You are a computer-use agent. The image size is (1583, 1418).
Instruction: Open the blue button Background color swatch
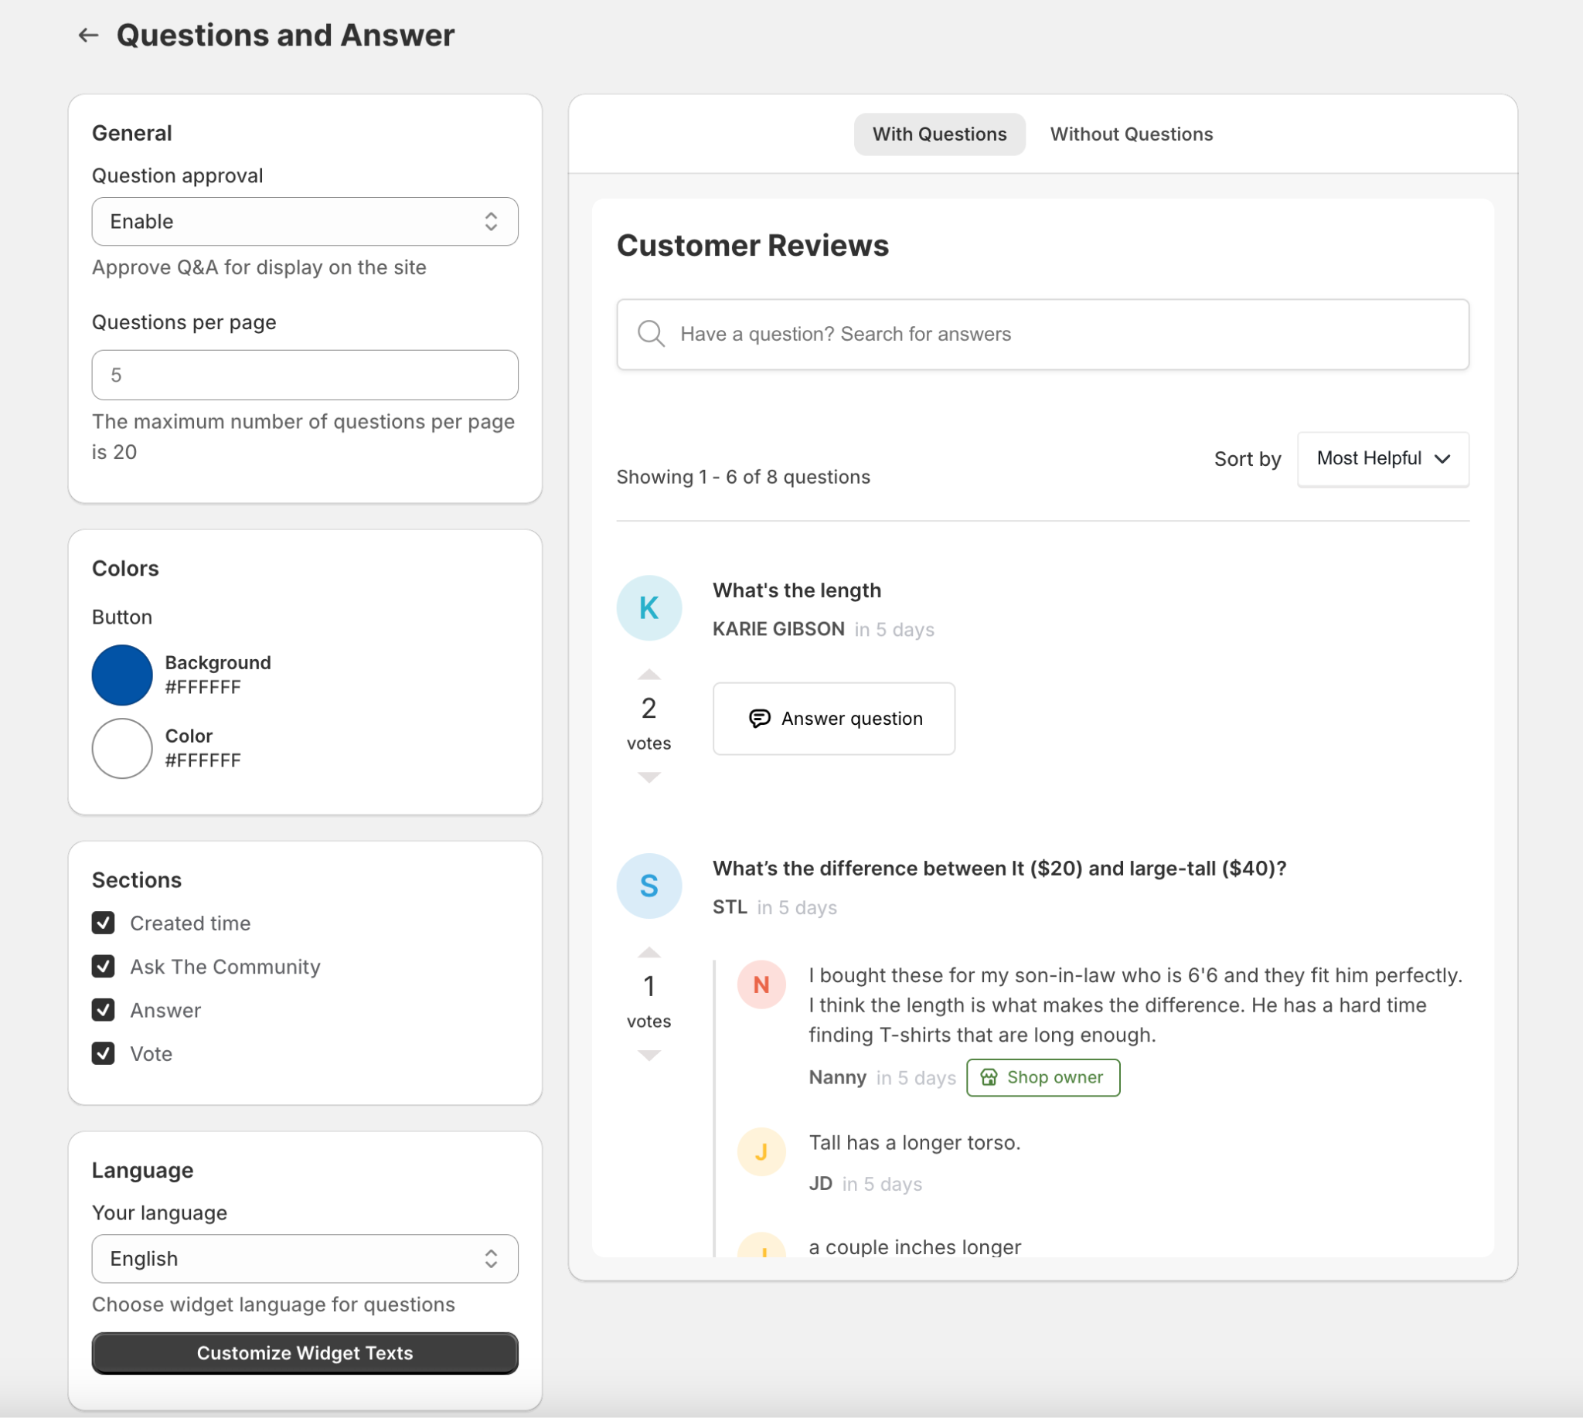122,675
